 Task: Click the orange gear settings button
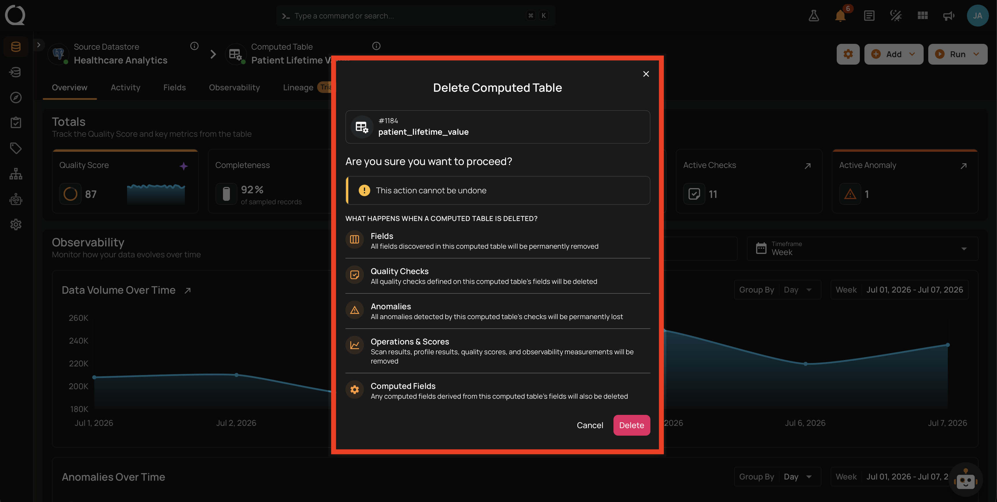tap(848, 54)
